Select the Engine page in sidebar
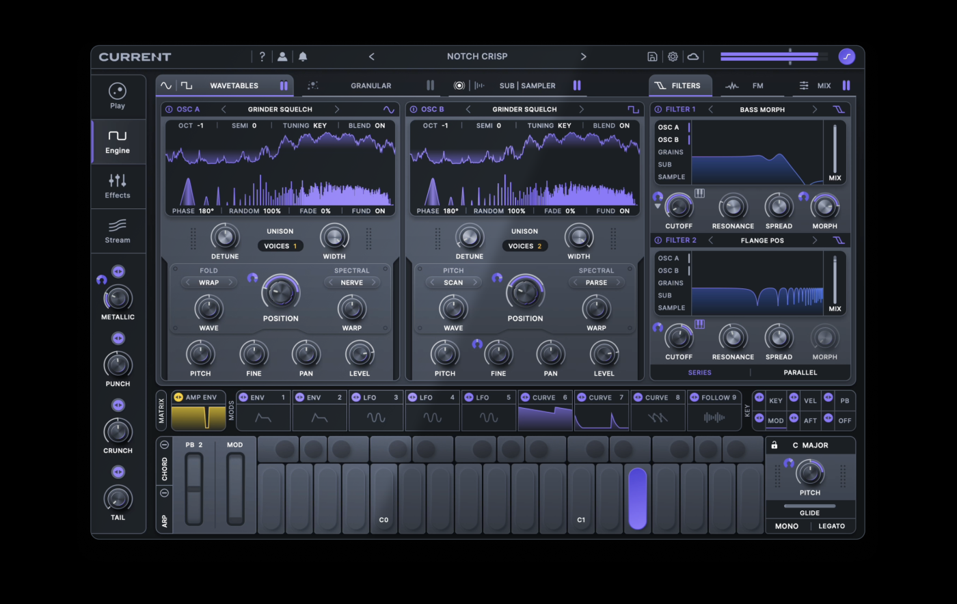This screenshot has width=957, height=604. (x=118, y=141)
